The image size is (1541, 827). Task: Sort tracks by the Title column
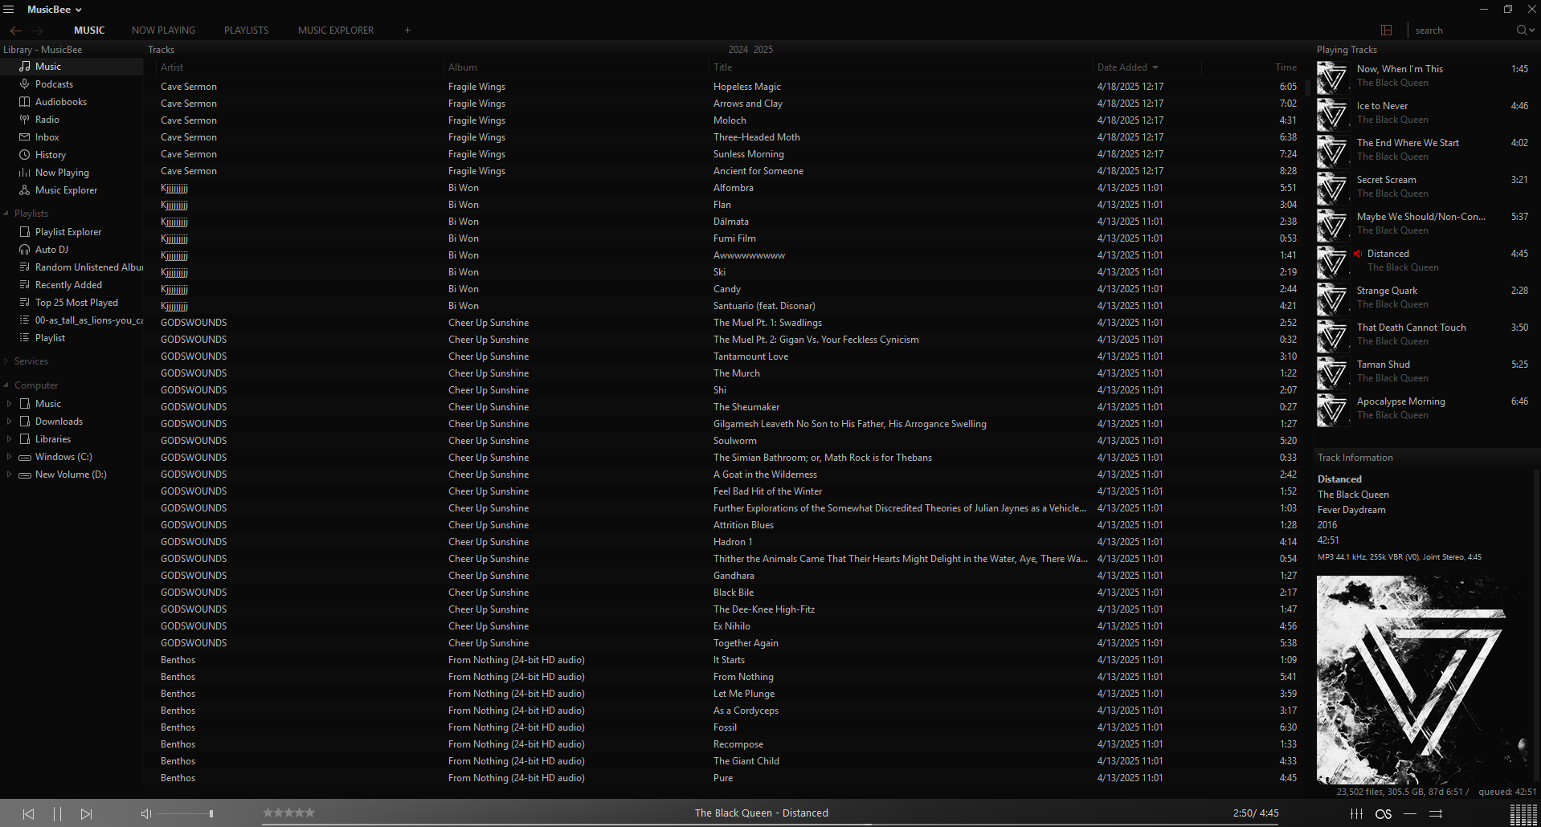coord(901,67)
